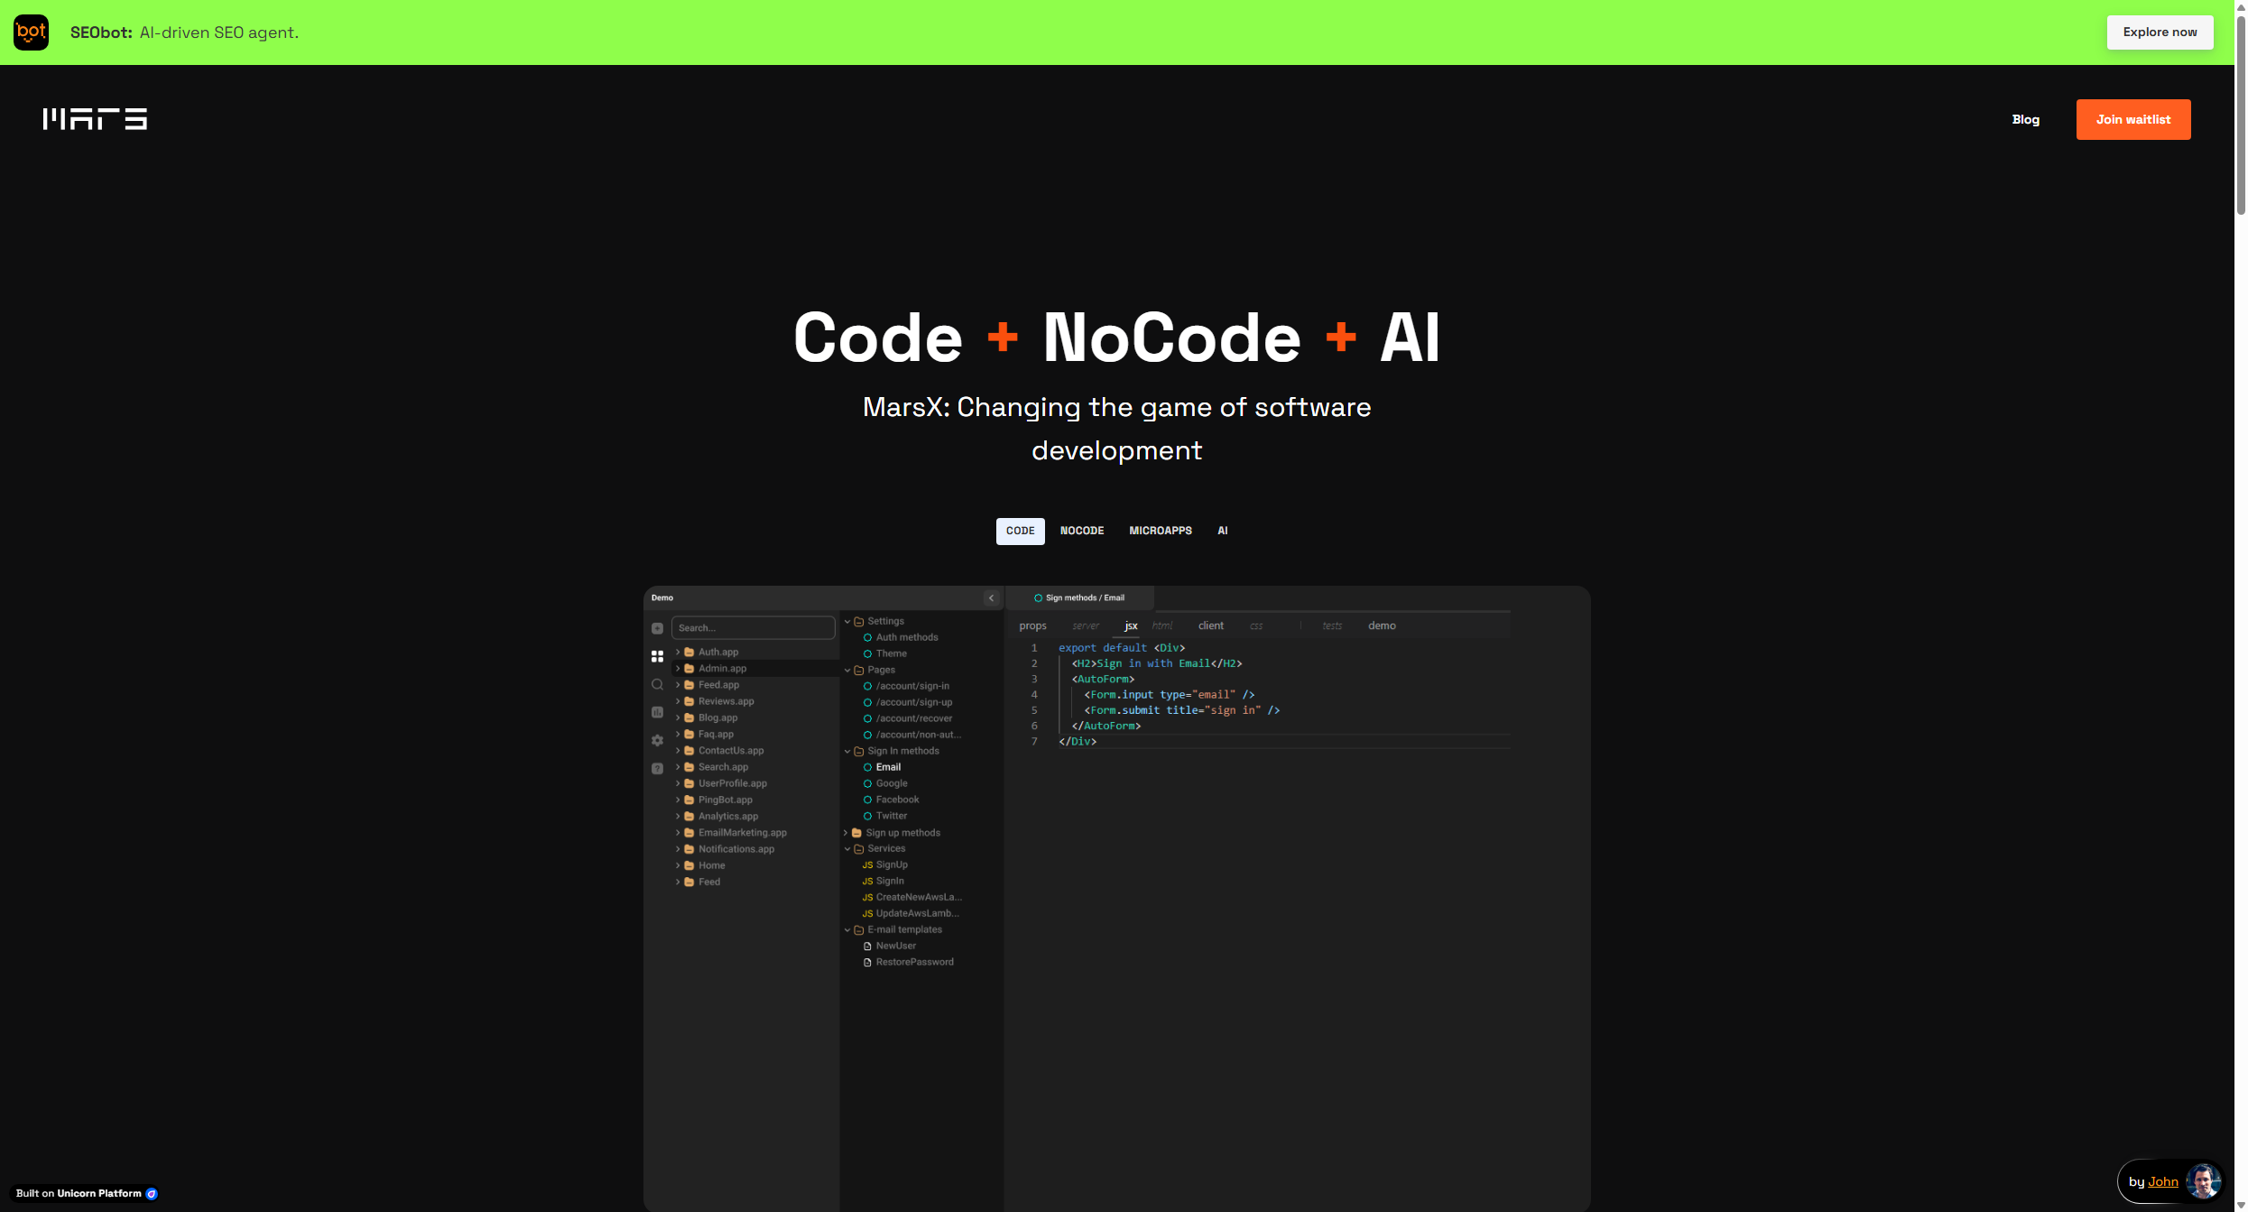Open the John author link
Image resolution: width=2248 pixels, height=1212 pixels.
pos(2162,1181)
